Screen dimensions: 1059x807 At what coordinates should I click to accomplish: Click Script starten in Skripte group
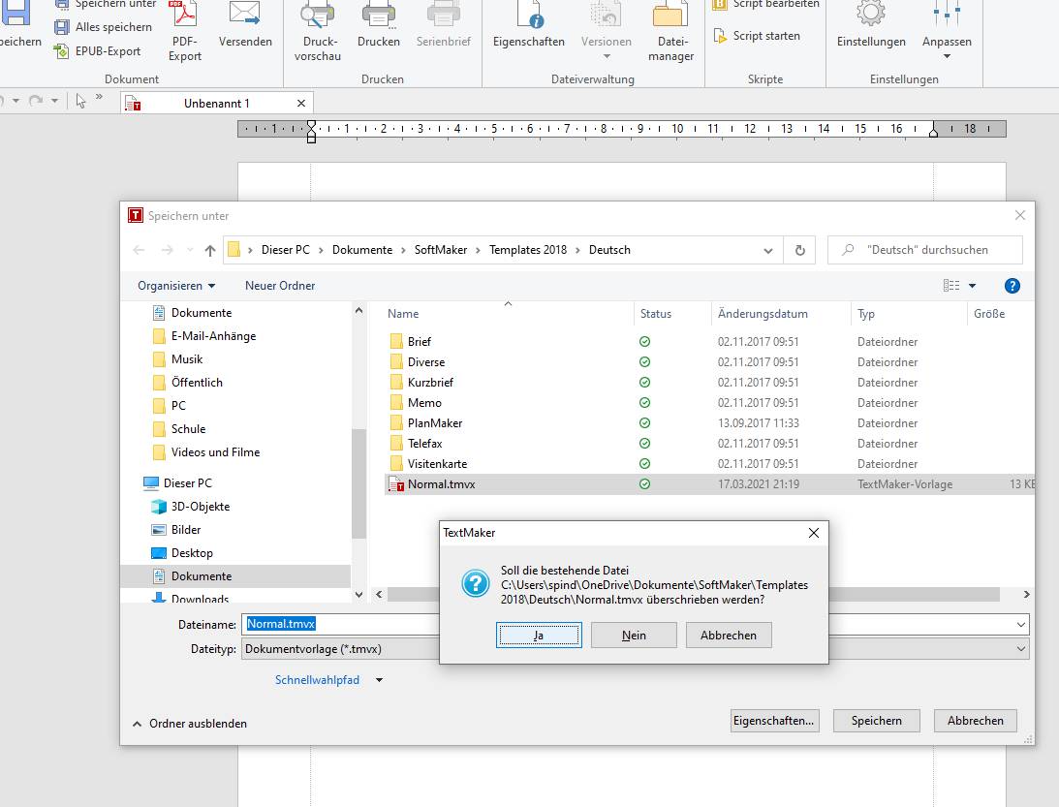(x=757, y=36)
